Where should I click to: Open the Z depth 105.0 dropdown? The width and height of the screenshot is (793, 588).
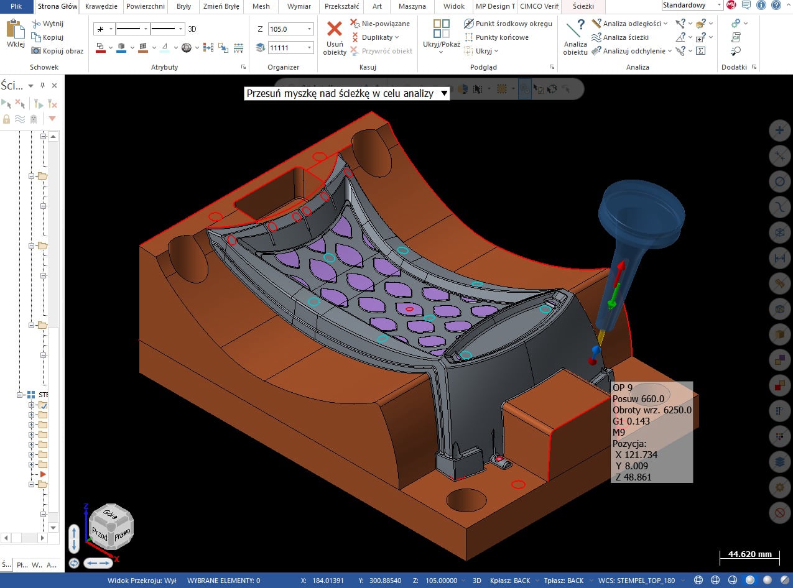310,29
